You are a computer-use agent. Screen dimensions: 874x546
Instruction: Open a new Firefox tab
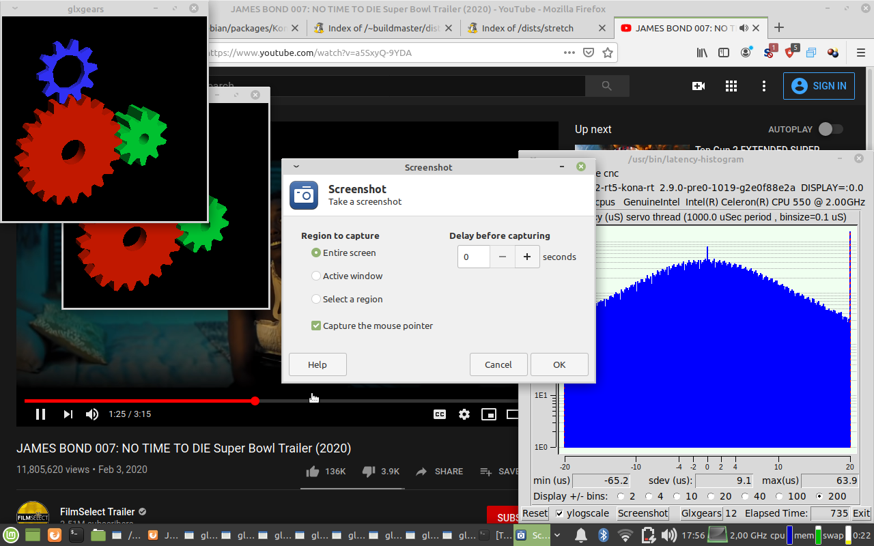coord(778,28)
